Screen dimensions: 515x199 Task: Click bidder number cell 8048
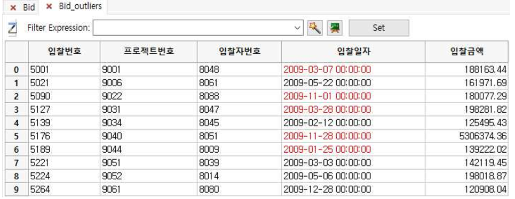point(240,69)
